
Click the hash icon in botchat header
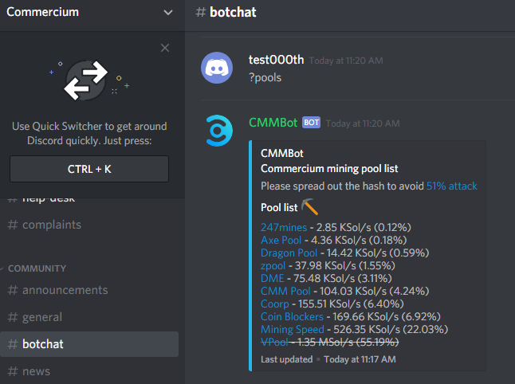(200, 13)
